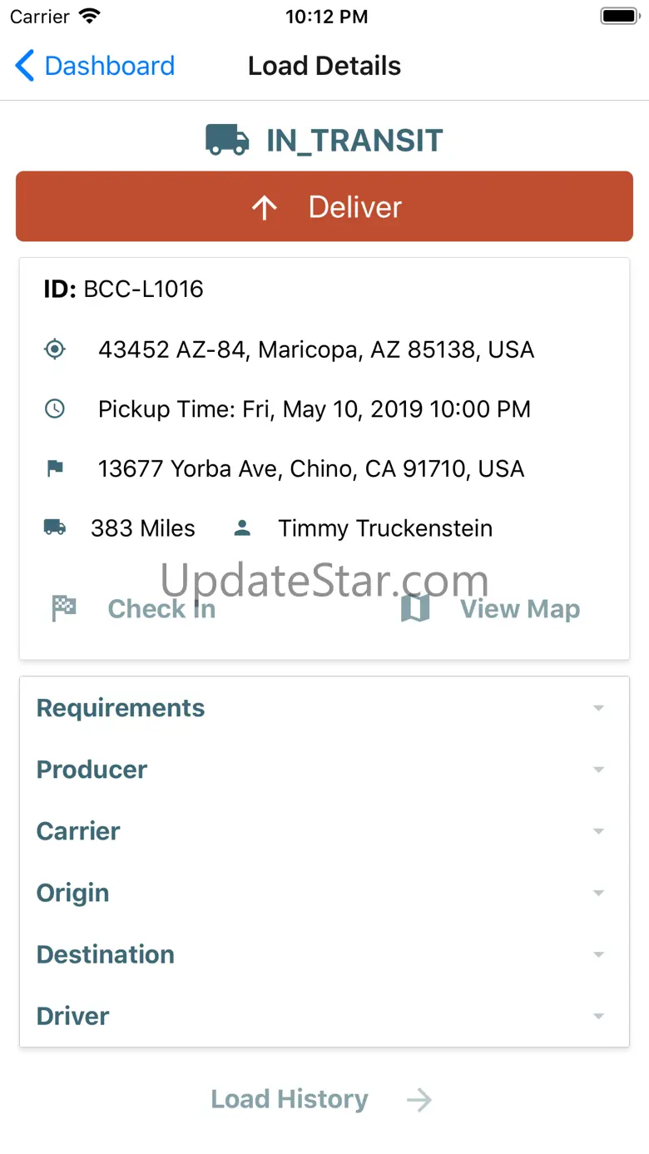The height and width of the screenshot is (1154, 649).
Task: Click the small truck icon next to 383 Miles
Action: click(x=54, y=527)
